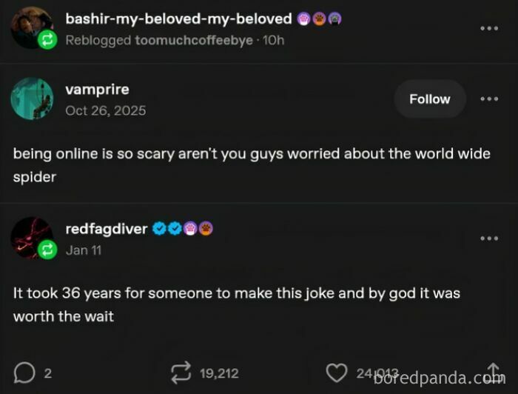Open three-dot menu for redfagdiver's post

(x=489, y=238)
